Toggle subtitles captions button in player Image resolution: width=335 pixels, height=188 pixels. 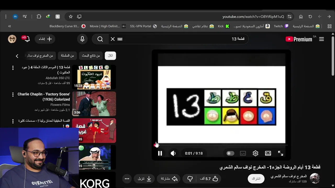[243, 153]
